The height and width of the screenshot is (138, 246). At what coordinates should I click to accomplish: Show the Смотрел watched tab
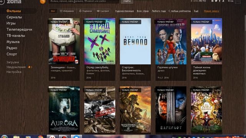[x=103, y=11]
